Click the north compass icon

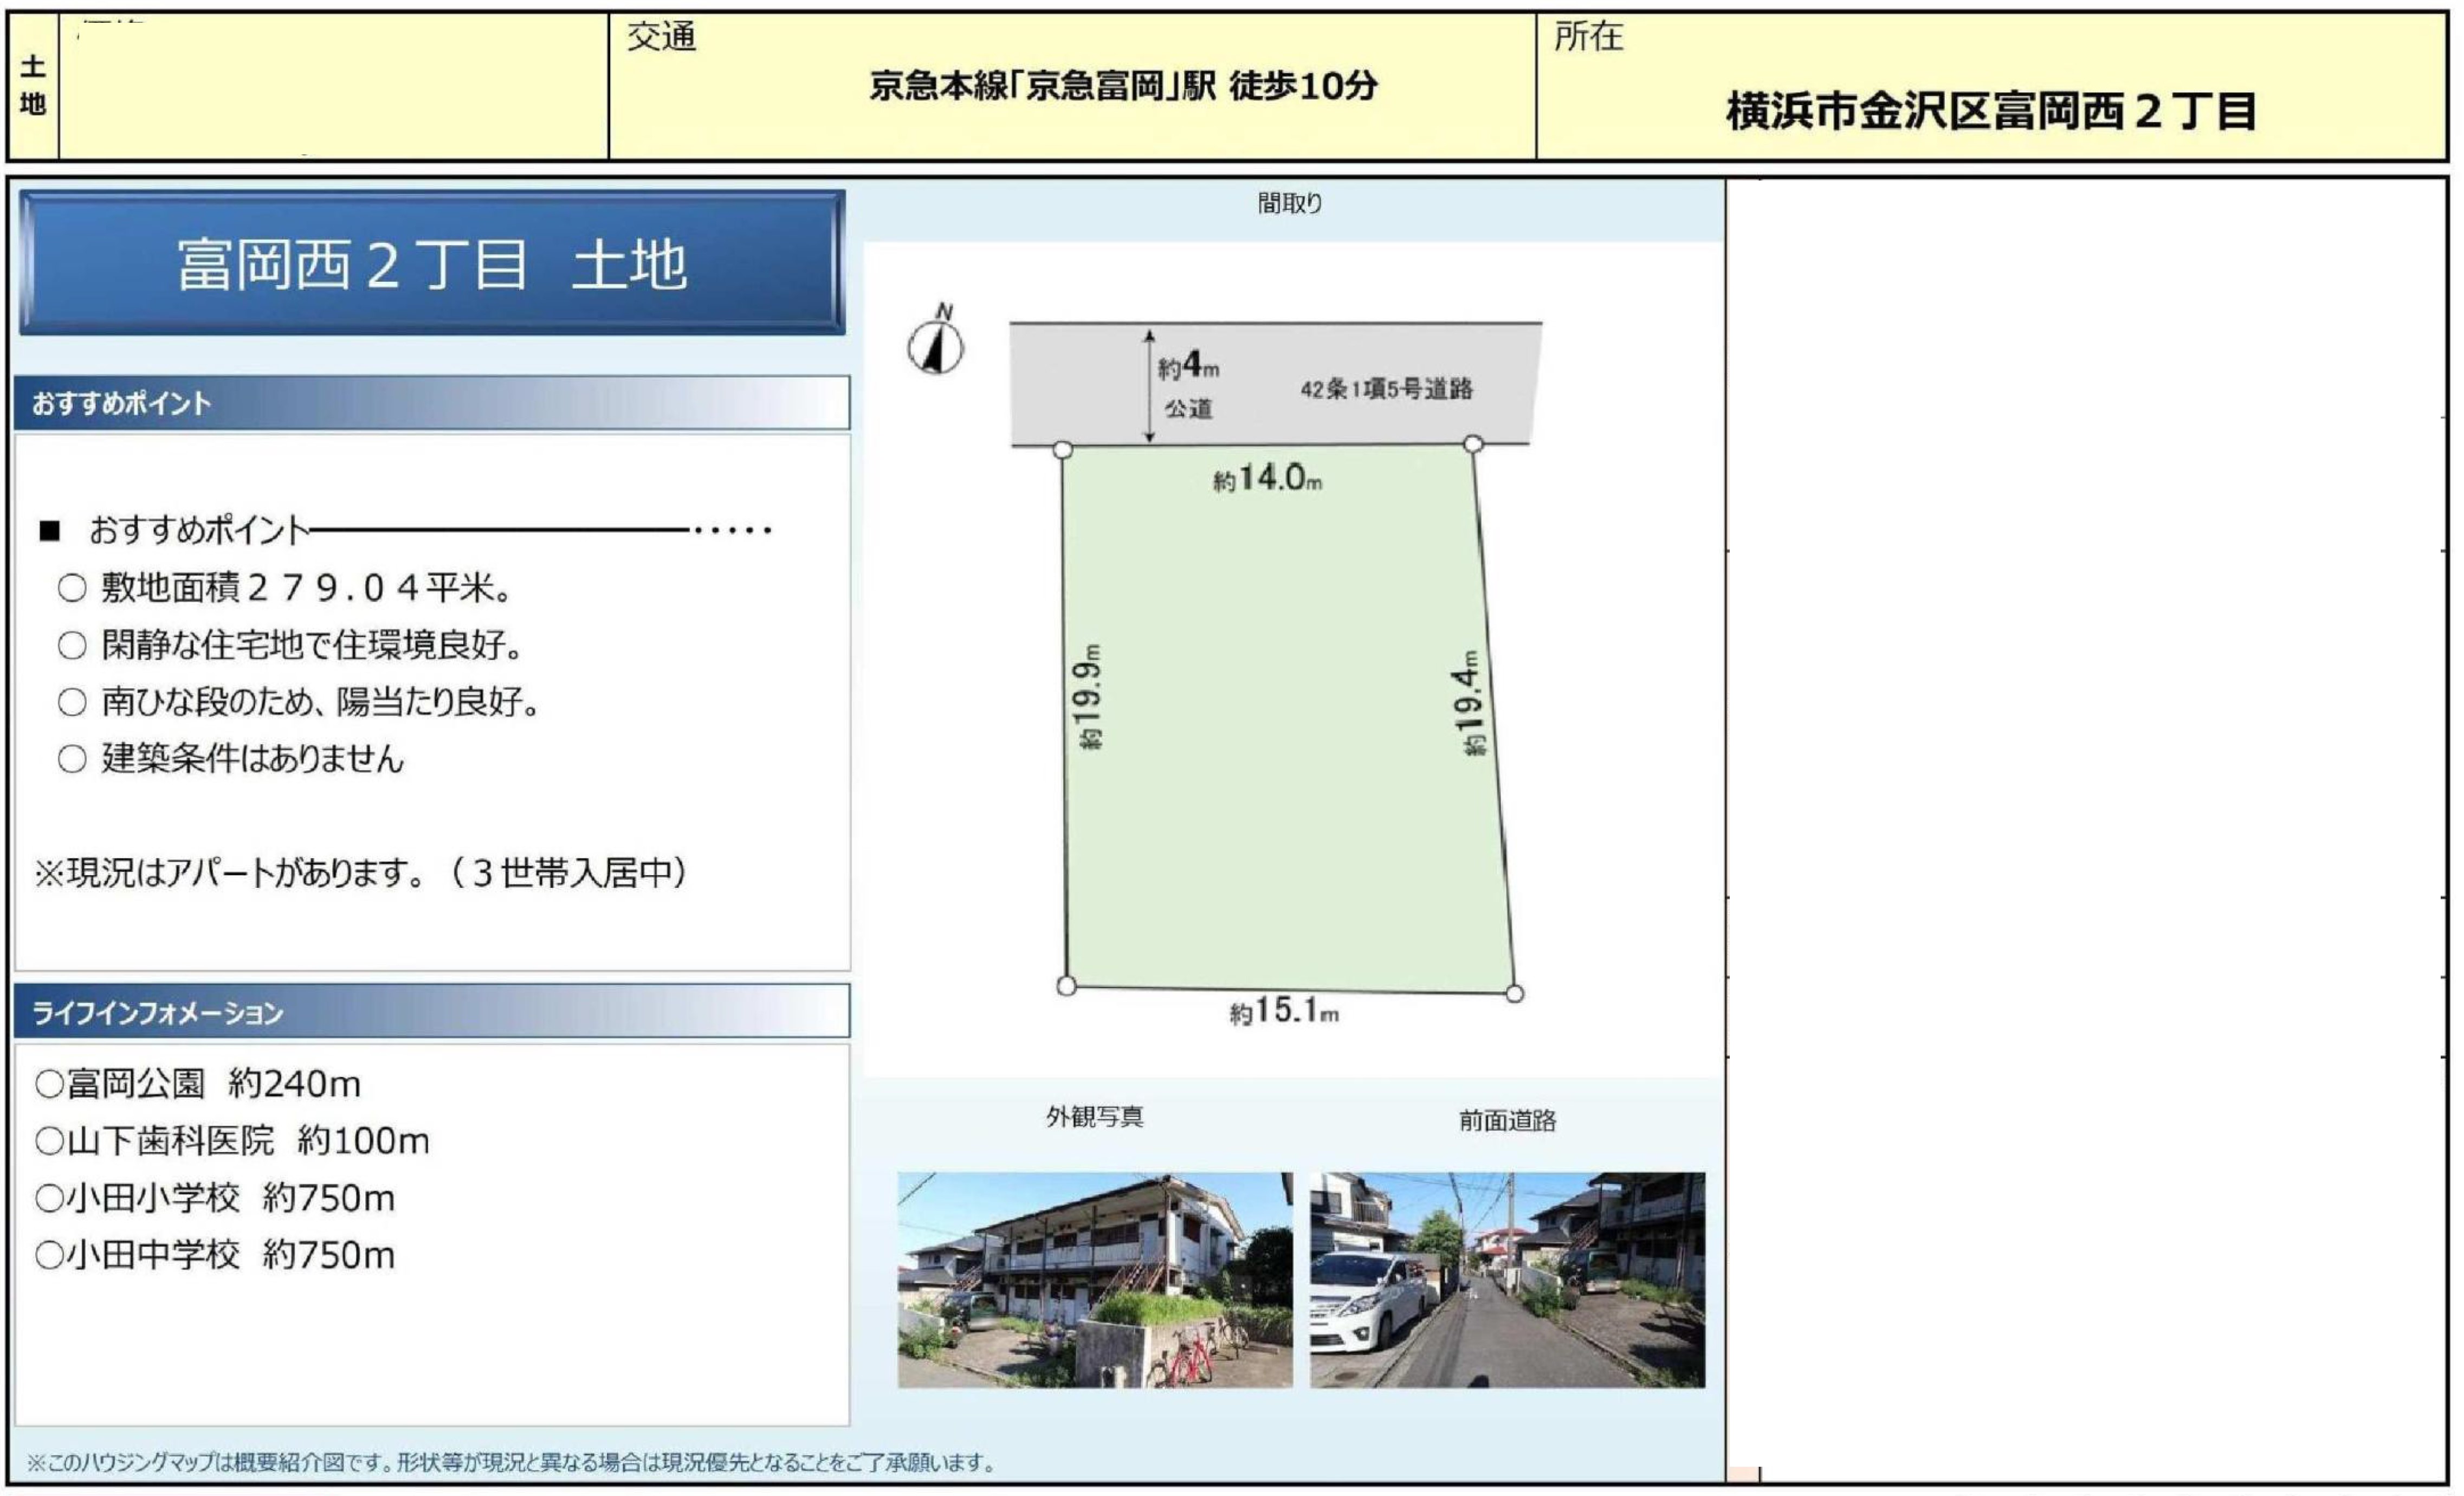click(x=935, y=345)
